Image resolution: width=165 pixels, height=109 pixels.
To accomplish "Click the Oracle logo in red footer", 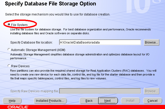I will (18, 107).
